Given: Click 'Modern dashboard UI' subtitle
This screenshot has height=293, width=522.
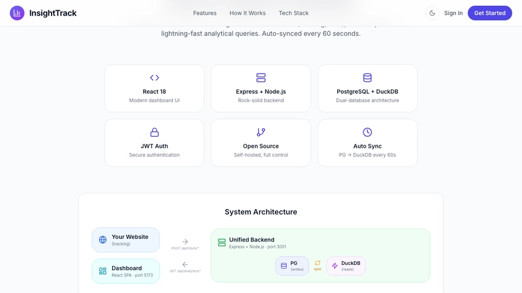Looking at the screenshot, I should coord(155,100).
